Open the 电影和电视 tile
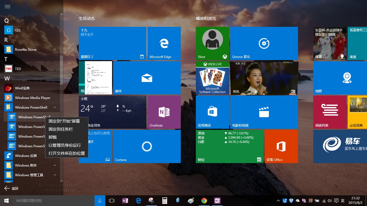 tap(264, 112)
